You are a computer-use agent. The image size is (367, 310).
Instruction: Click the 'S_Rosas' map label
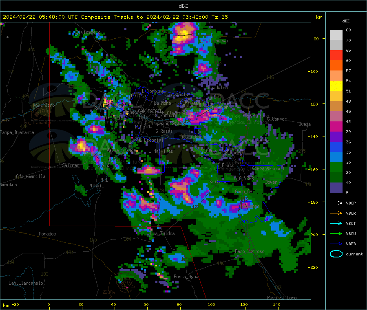(164, 131)
